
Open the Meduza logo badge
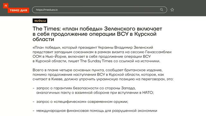point(40,21)
